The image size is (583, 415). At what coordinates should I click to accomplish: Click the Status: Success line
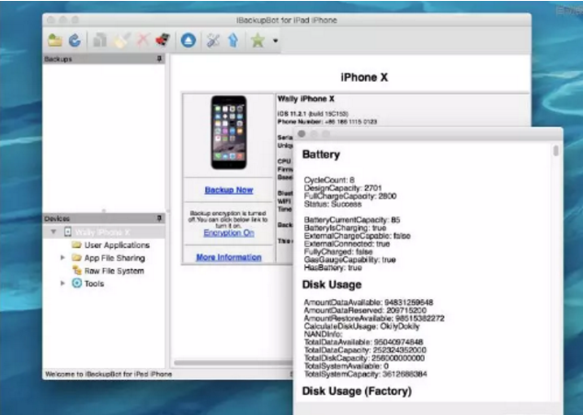pyautogui.click(x=333, y=204)
